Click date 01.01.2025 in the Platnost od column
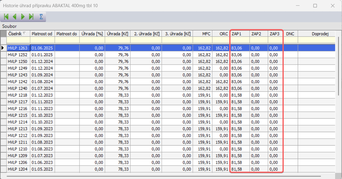 click(x=42, y=55)
